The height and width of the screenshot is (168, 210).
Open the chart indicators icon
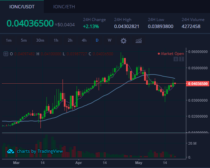pos(139,41)
